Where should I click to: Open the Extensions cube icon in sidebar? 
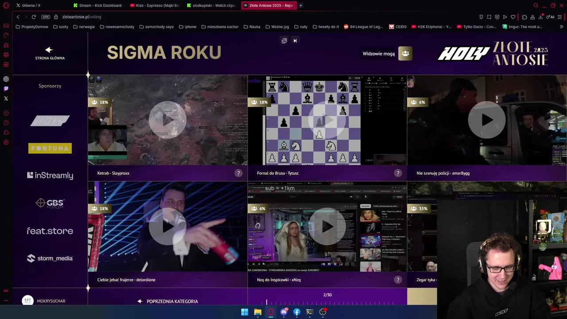pos(6,132)
